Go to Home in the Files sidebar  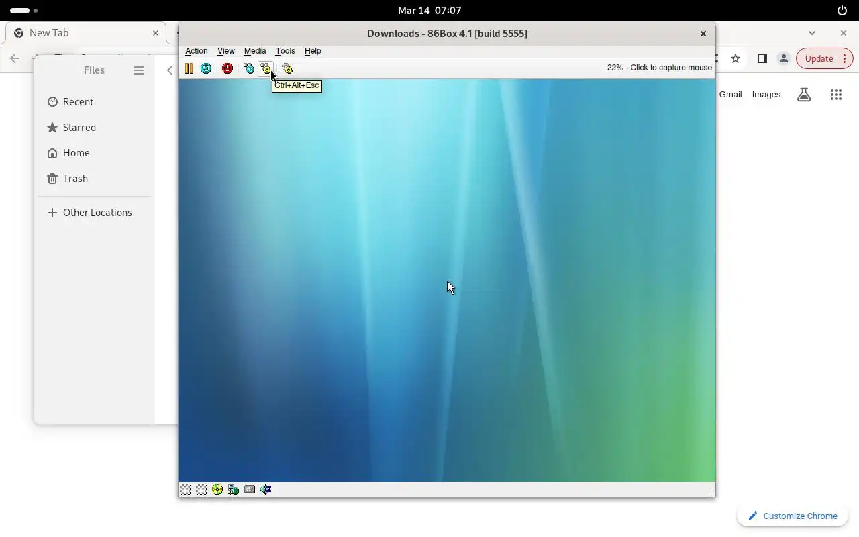[94, 153]
